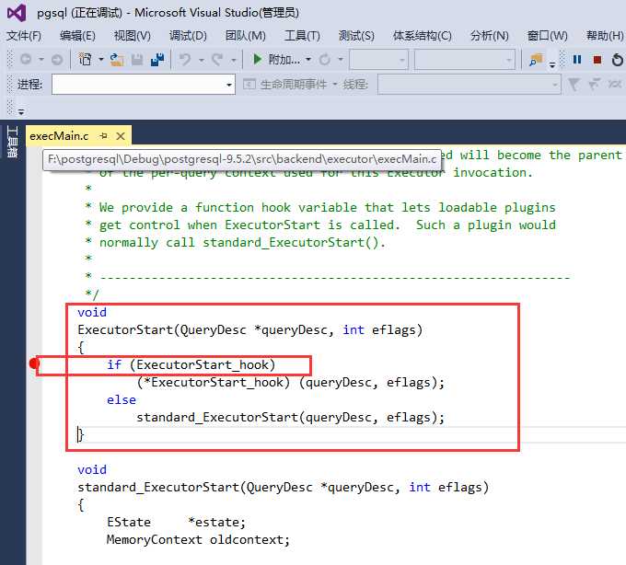626x565 pixels.
Task: Open the redo history dropdown arrow
Action: pyautogui.click(x=234, y=60)
